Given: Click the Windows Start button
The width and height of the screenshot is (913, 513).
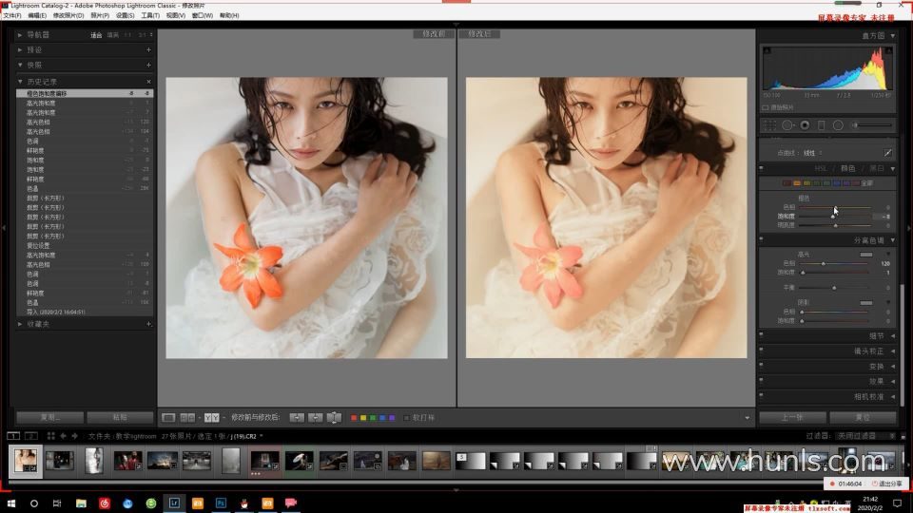Looking at the screenshot, I should (11, 503).
